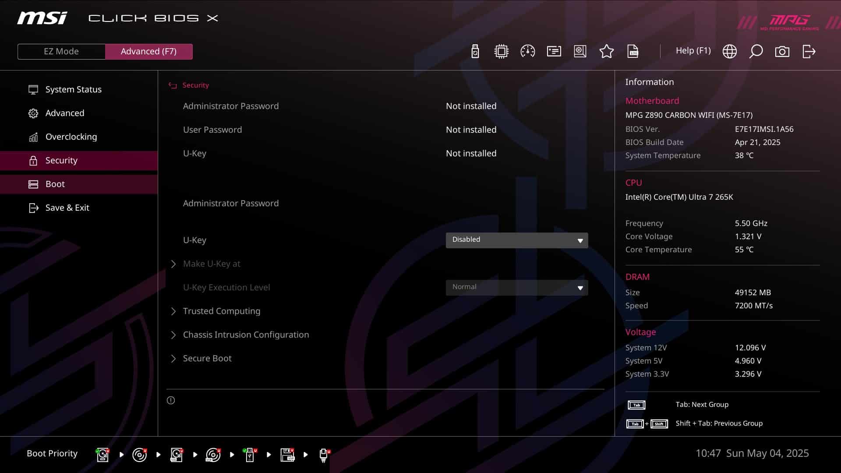Click the Tab key icon in help area

(x=636, y=405)
